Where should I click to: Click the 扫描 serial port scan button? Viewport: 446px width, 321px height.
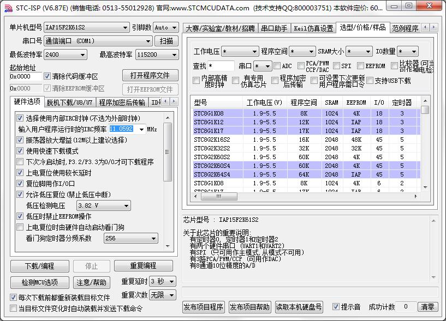point(167,40)
